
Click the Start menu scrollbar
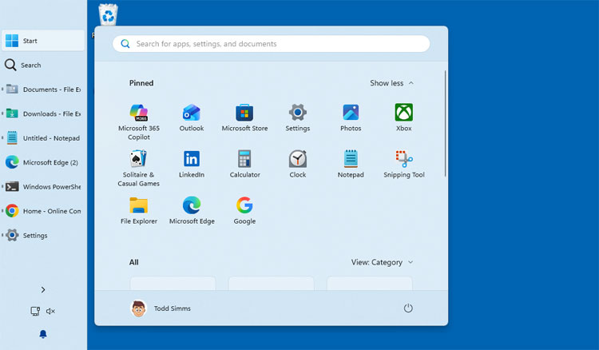coord(446,123)
